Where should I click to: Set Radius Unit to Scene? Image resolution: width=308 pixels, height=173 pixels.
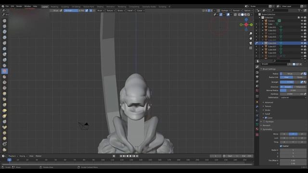(300, 77)
